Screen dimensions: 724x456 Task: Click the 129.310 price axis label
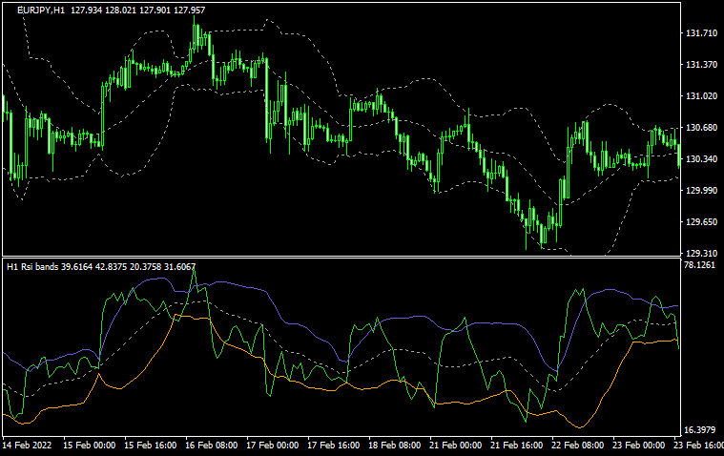[702, 254]
